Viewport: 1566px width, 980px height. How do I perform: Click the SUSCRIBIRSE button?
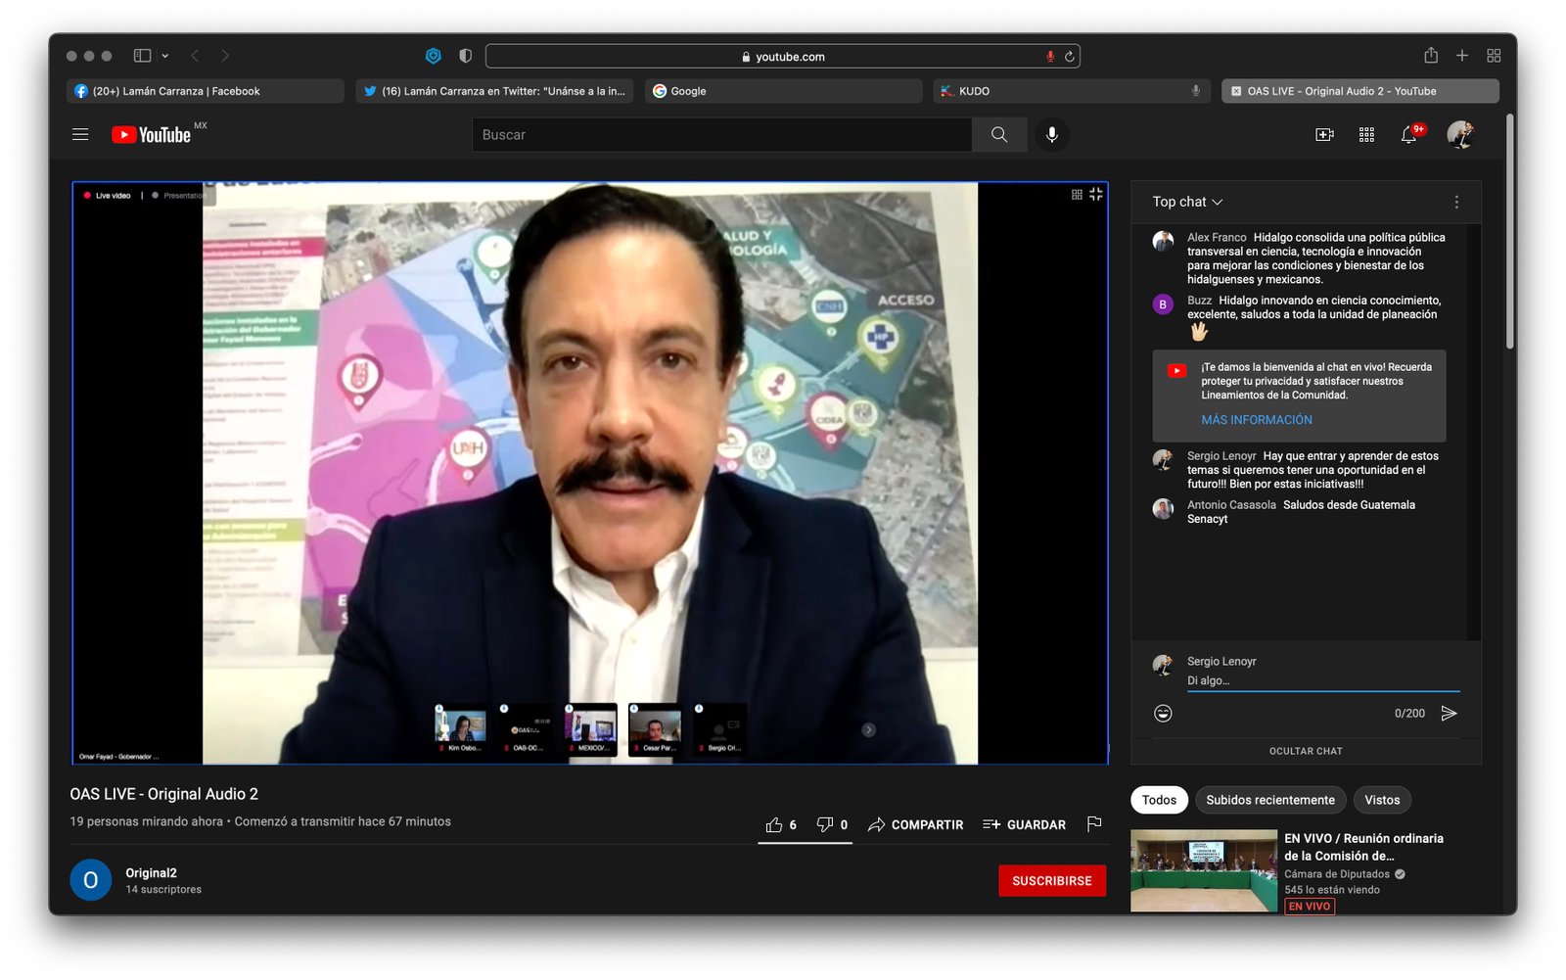pyautogui.click(x=1051, y=881)
